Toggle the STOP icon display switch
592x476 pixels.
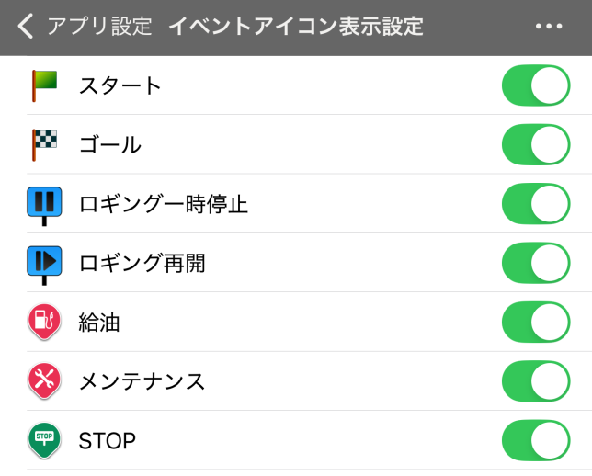(x=536, y=440)
